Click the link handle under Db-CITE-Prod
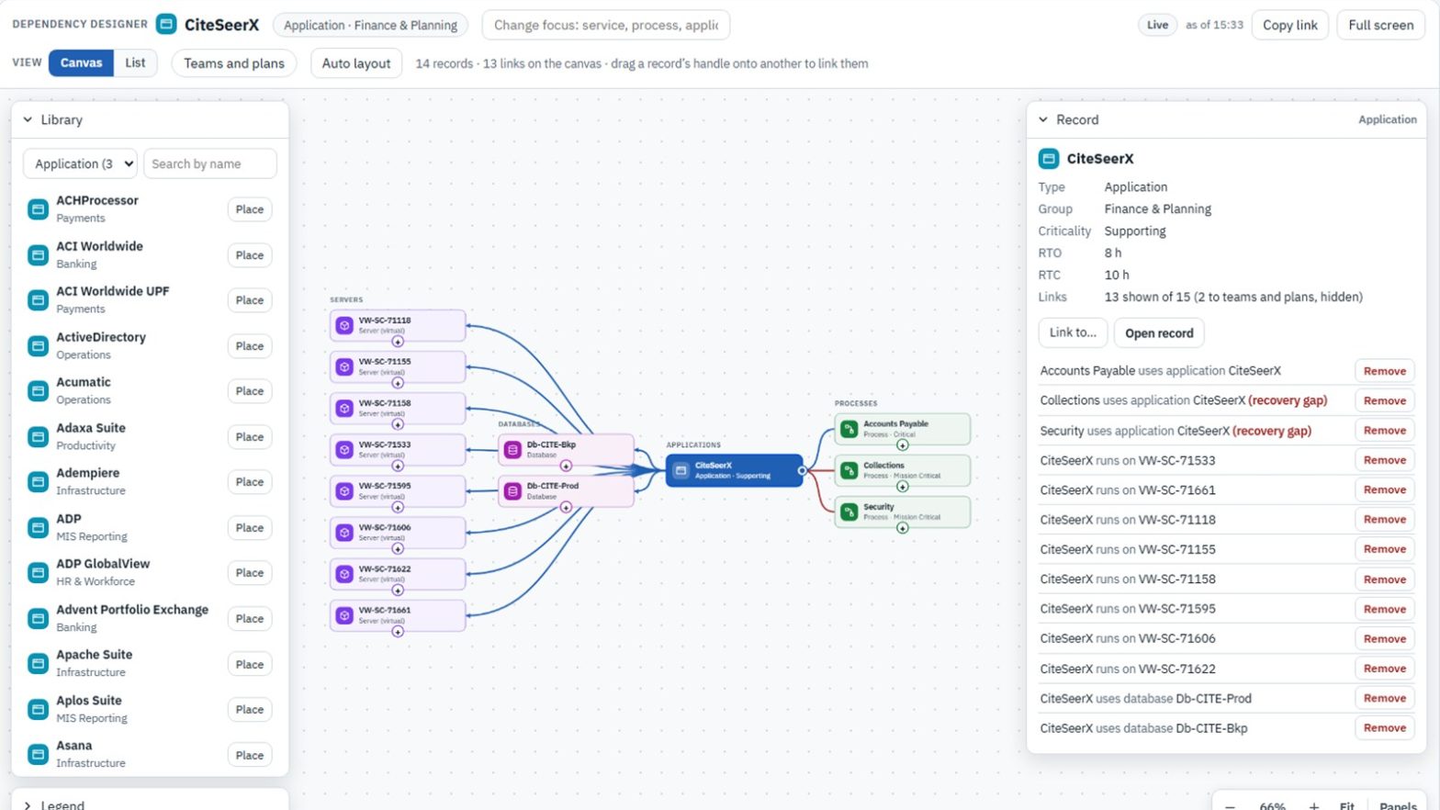The image size is (1440, 810). [566, 507]
